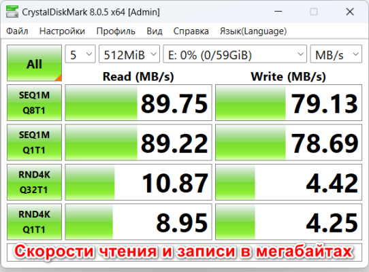Click the Read (MB/s) column header
The height and width of the screenshot is (272, 369).
[138, 77]
